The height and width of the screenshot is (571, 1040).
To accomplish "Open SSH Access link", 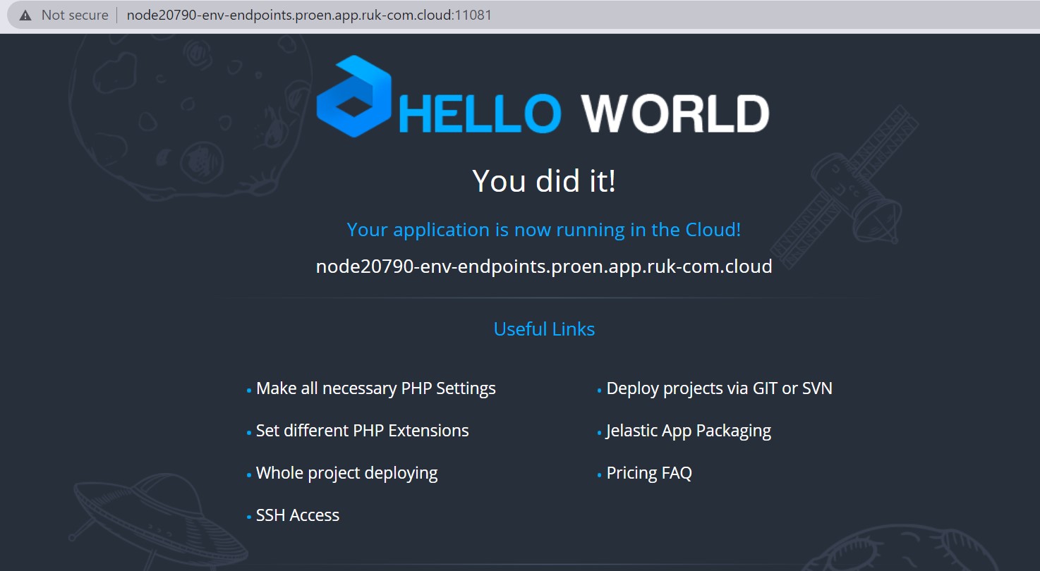I will [298, 515].
